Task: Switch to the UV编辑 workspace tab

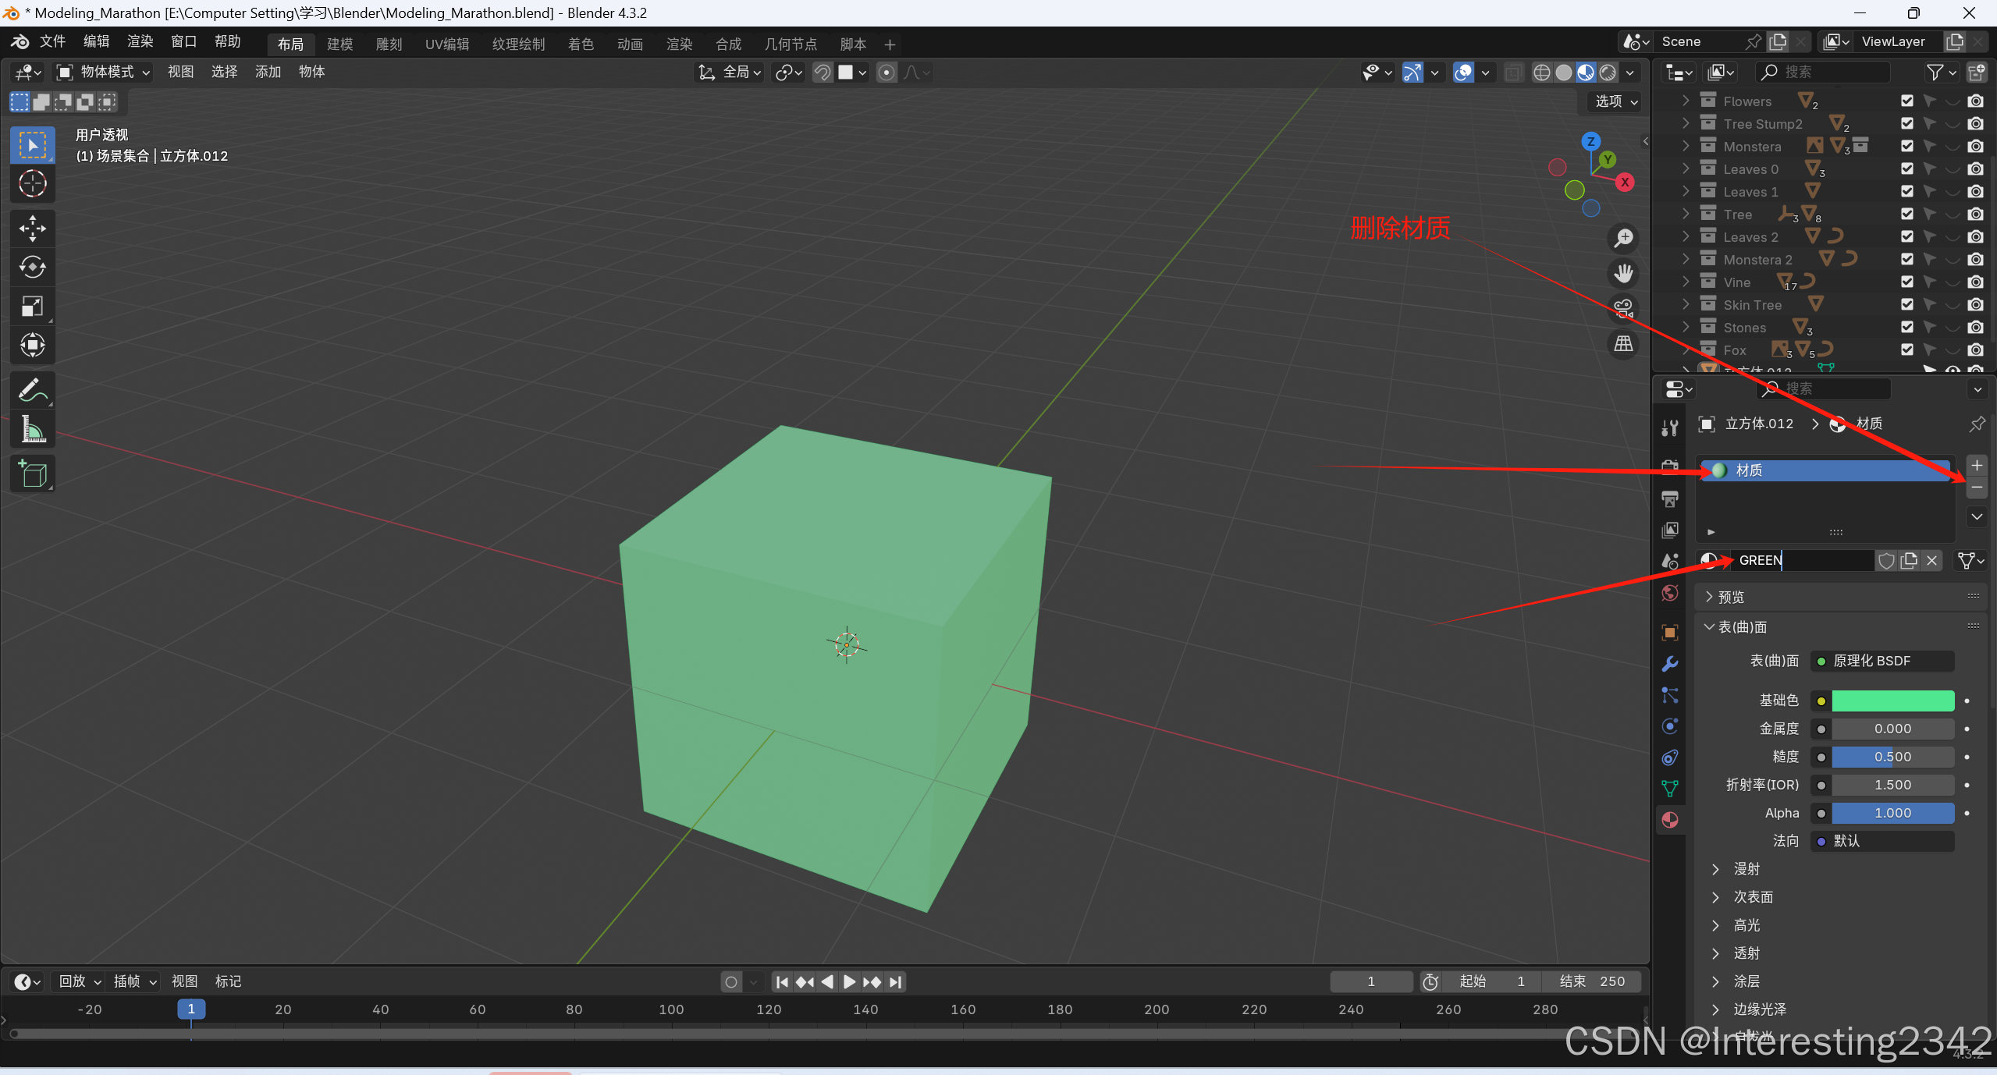Action: click(446, 44)
